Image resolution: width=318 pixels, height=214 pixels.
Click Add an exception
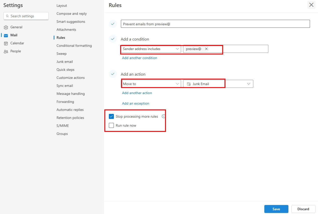(x=135, y=103)
